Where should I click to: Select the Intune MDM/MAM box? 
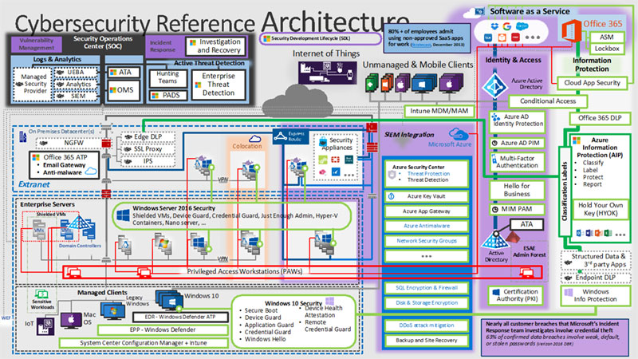pos(439,111)
